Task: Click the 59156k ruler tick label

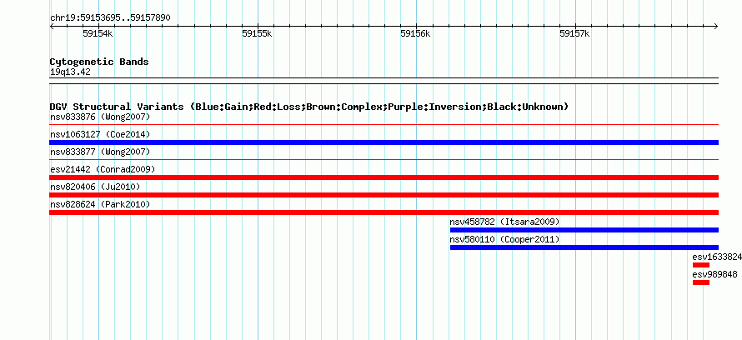Action: pos(415,33)
